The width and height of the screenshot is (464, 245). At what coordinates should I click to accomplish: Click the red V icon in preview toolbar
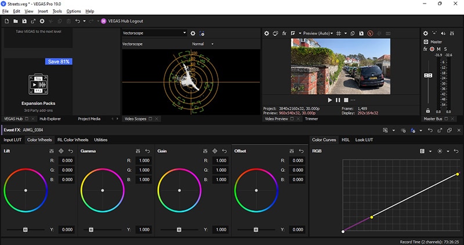coord(370,34)
